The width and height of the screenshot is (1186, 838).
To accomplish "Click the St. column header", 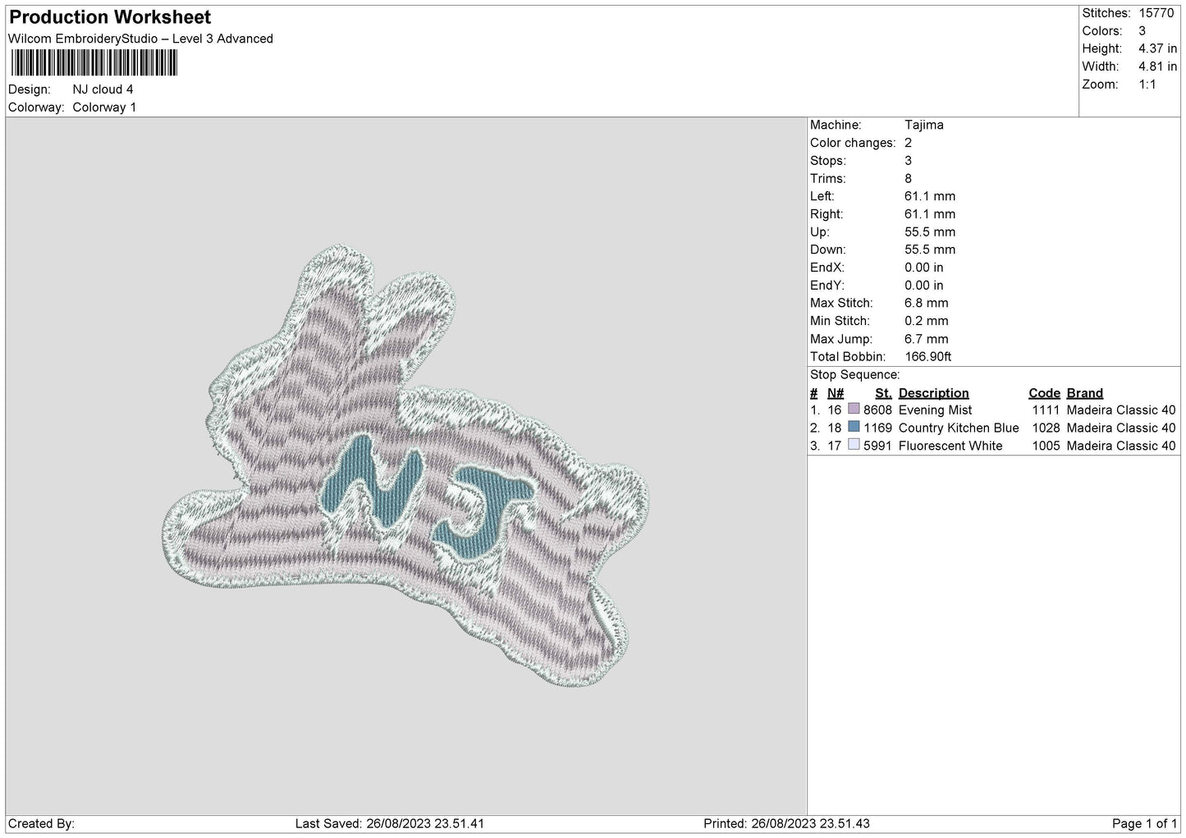I will click(x=883, y=393).
